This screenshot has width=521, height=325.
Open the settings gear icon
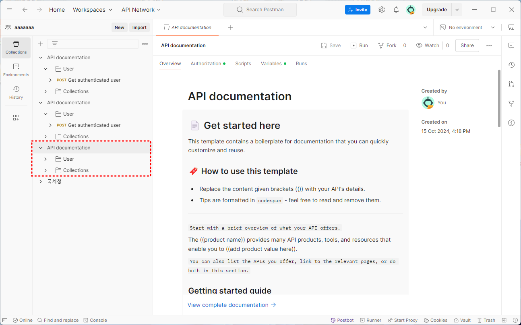click(x=382, y=10)
